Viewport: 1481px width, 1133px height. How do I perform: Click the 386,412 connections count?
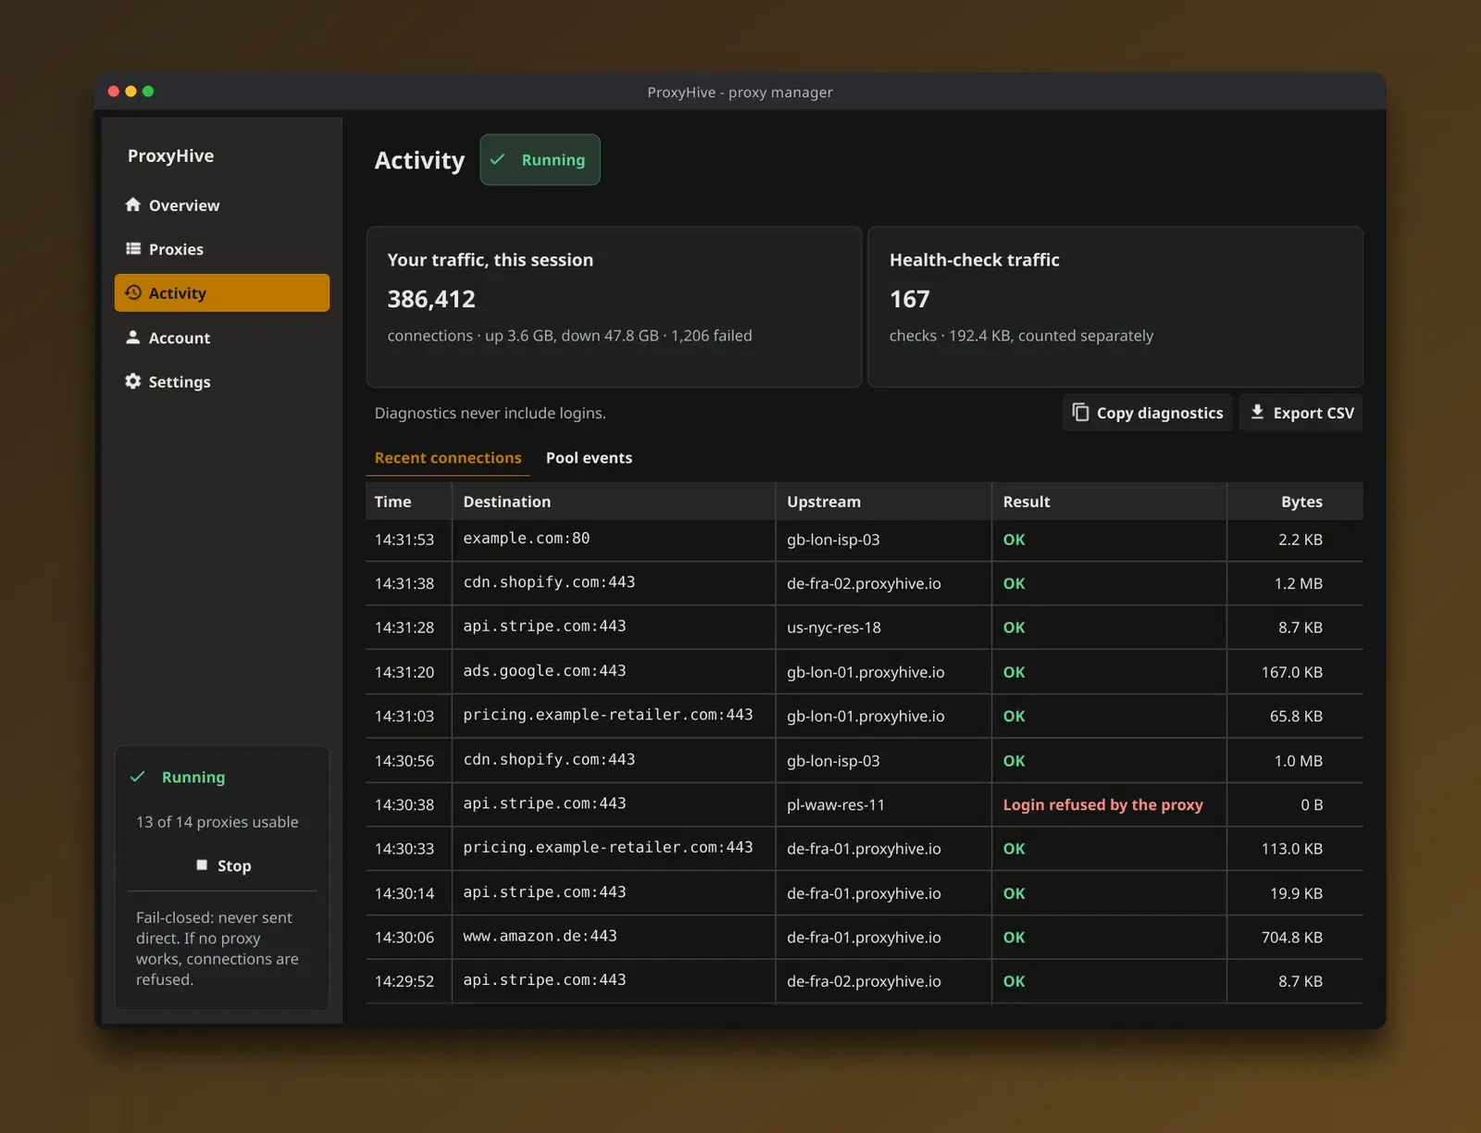tap(431, 299)
